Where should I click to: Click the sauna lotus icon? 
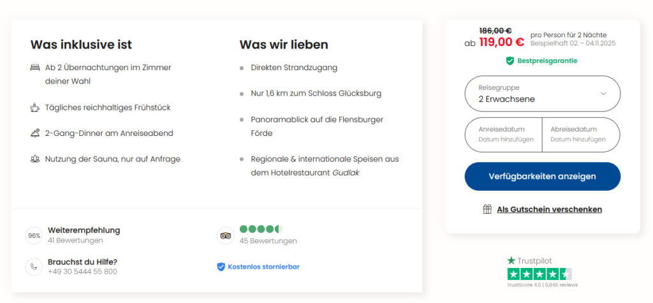pos(35,159)
